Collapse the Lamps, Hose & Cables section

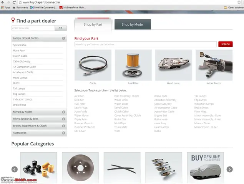click(39, 38)
